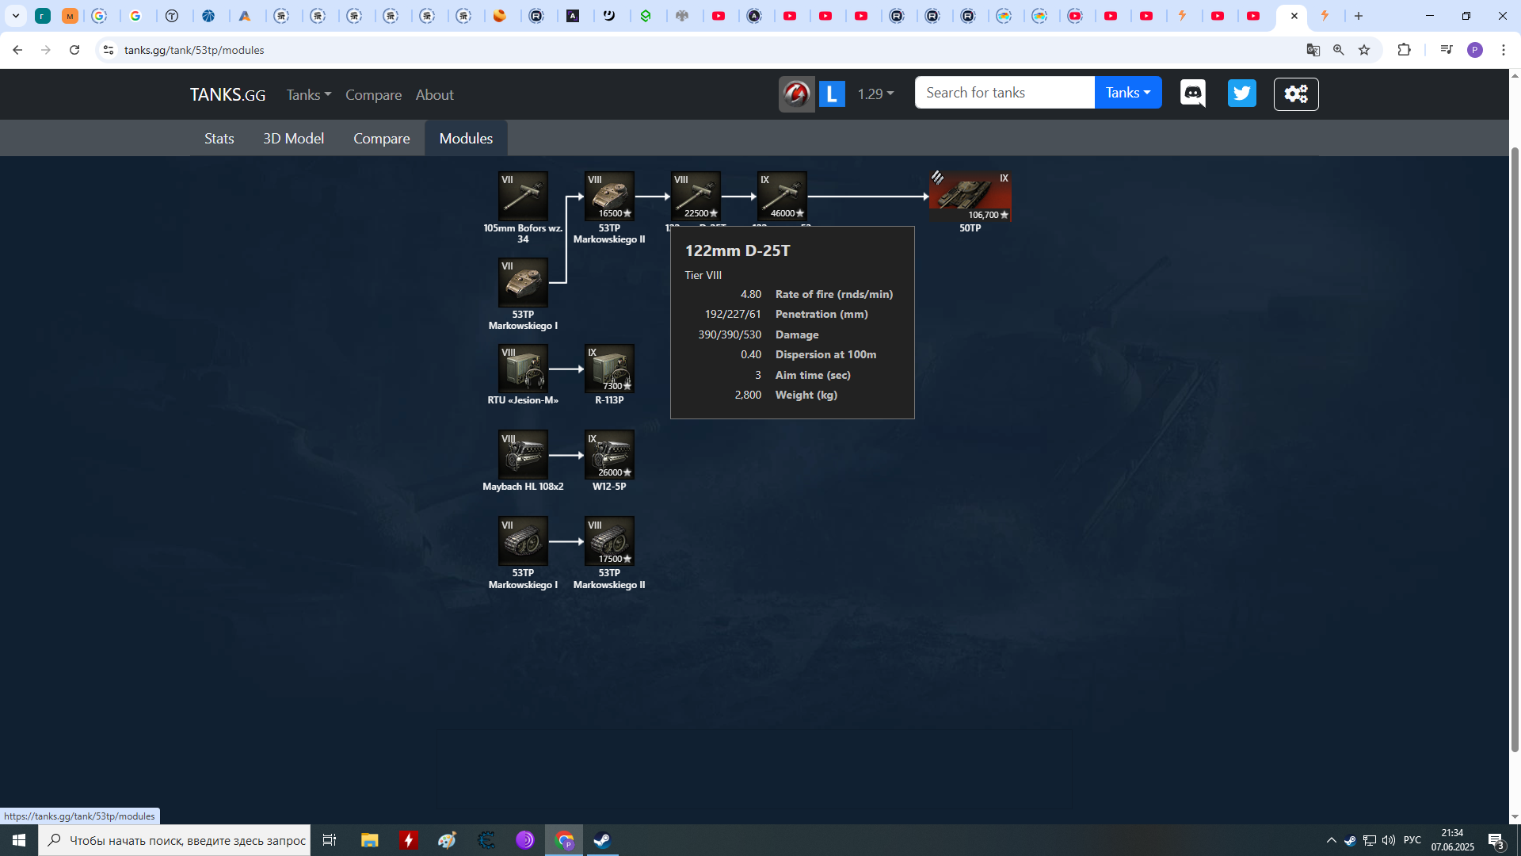Open the Discord link icon
Screen dimensions: 1521x856
pyautogui.click(x=1192, y=94)
